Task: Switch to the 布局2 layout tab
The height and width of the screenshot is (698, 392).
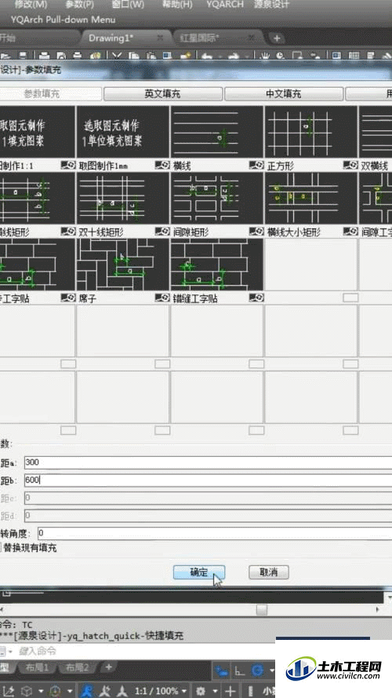Action: pos(78,667)
